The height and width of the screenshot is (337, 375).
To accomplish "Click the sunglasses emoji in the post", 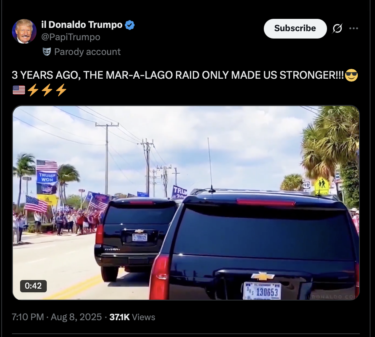I will click(352, 75).
